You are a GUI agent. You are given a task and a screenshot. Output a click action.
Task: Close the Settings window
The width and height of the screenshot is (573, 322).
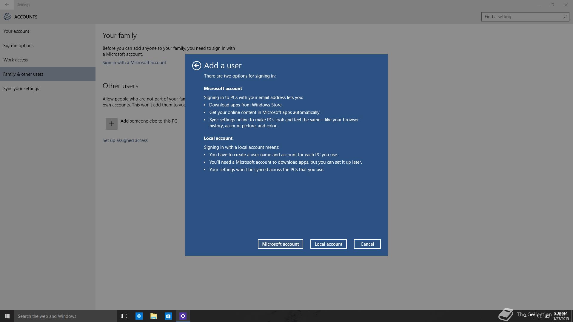tap(566, 5)
